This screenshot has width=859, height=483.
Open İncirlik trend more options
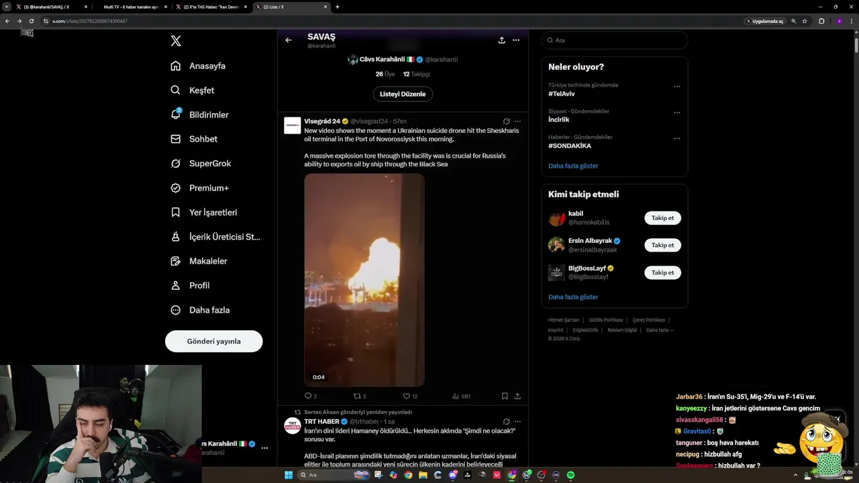click(676, 112)
